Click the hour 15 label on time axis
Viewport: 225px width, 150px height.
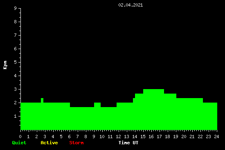tap(143, 137)
